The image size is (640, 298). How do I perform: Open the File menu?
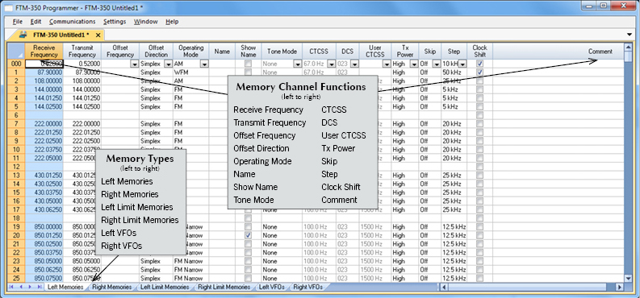pos(17,22)
